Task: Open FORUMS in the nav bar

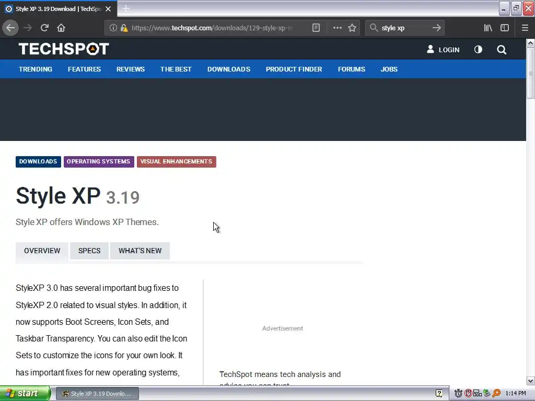Action: pos(352,69)
